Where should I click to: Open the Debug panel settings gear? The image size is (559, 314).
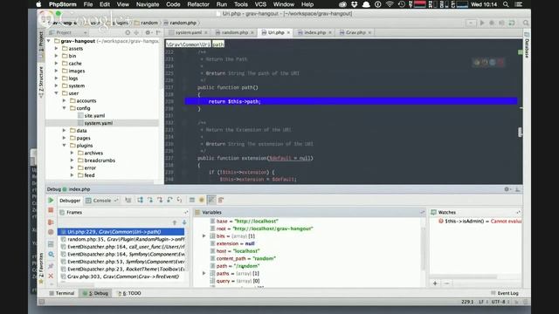pyautogui.click(x=507, y=189)
